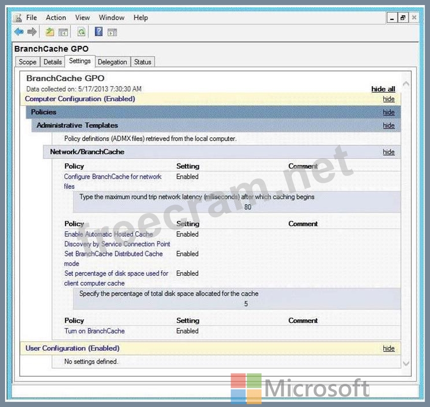This screenshot has height=407, width=430.
Task: Click the latency value 80
Action: [x=248, y=207]
